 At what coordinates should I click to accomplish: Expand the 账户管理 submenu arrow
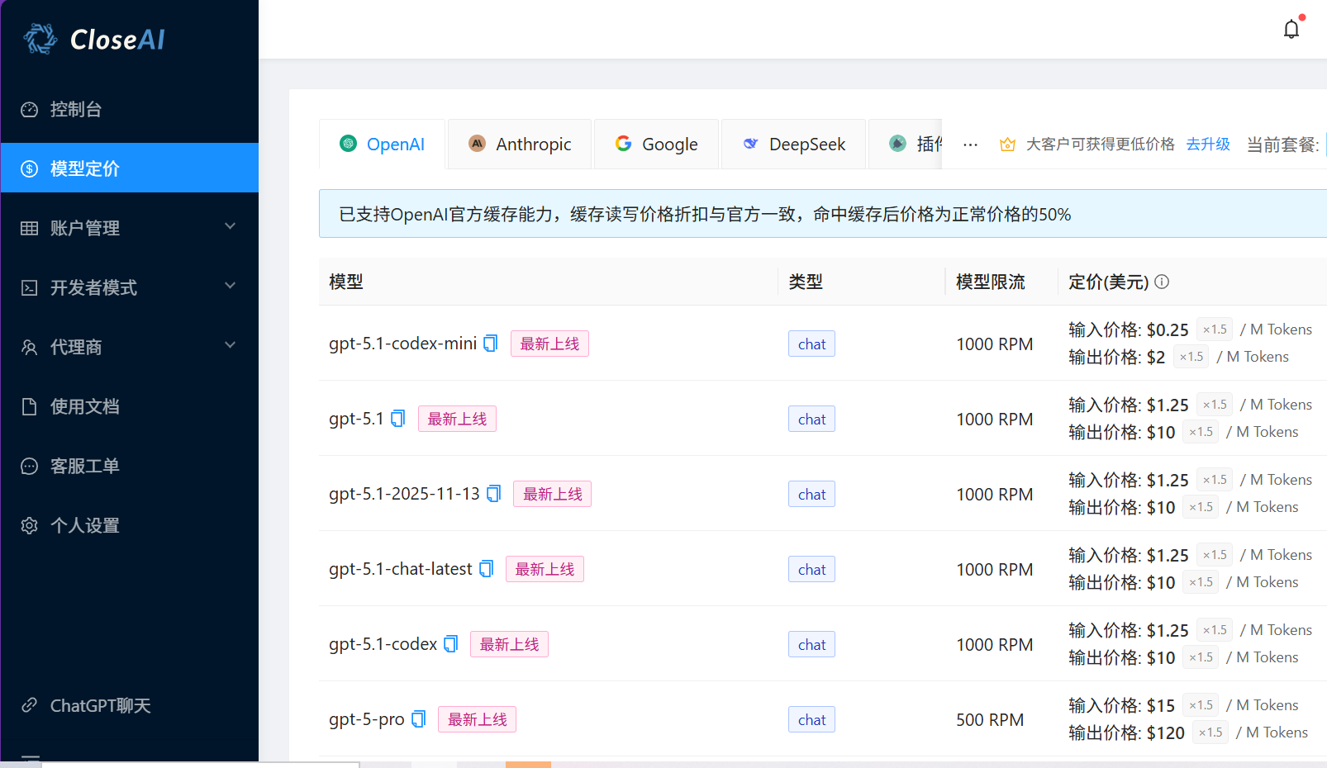(x=231, y=226)
